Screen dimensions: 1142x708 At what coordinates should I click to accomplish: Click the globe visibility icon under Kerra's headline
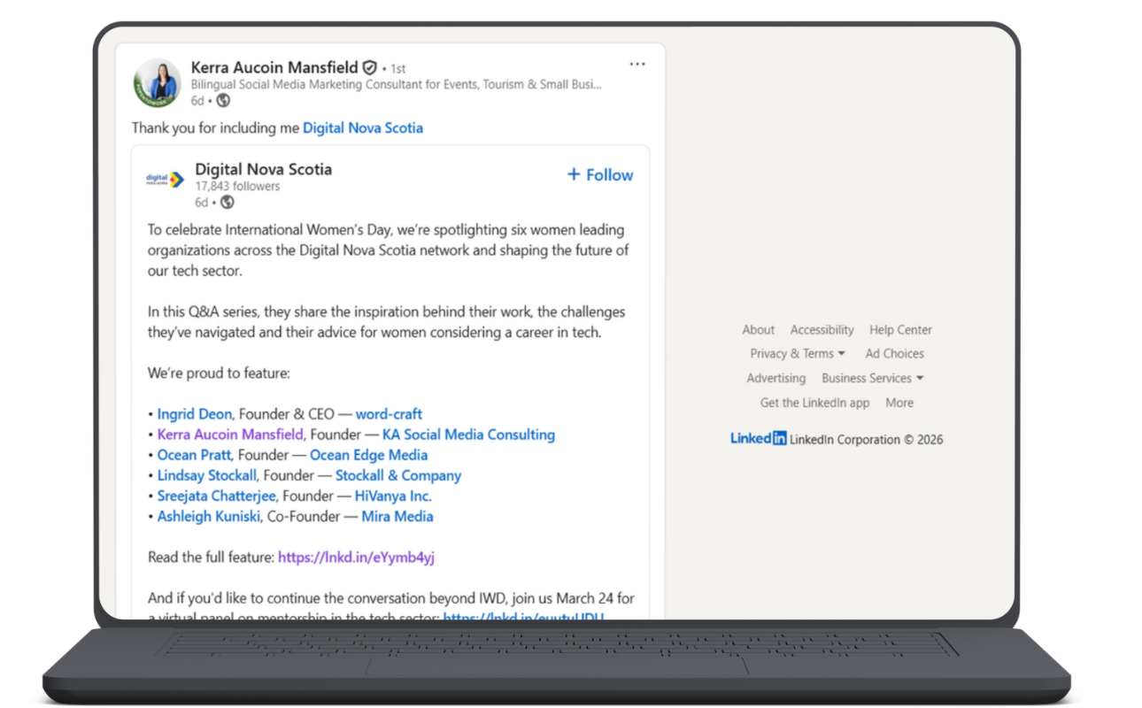tap(223, 101)
